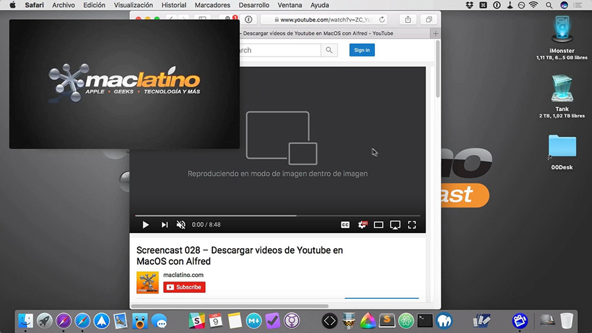592x333 pixels.
Task: Open Launchpad rocket from the Dock
Action: click(x=45, y=321)
